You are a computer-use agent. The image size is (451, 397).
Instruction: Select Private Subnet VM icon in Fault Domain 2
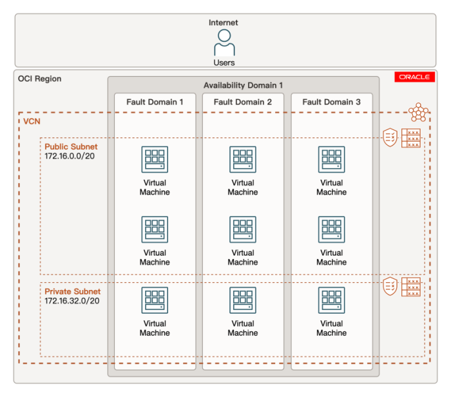click(243, 300)
